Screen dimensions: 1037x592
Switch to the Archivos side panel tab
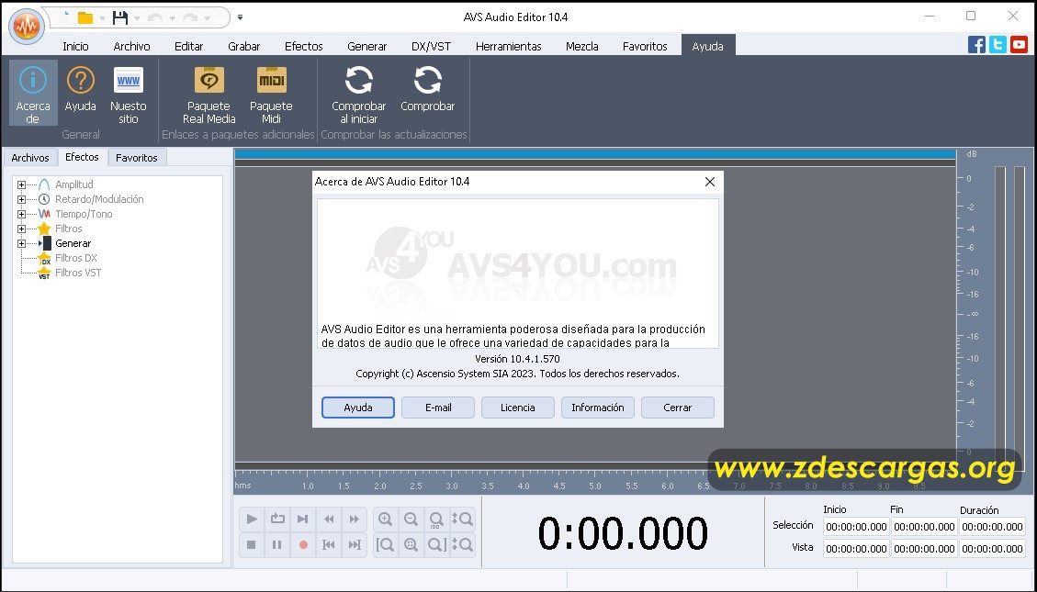(x=30, y=158)
